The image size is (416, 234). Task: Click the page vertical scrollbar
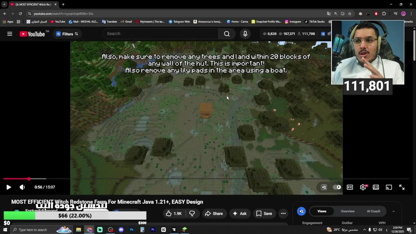point(414,45)
